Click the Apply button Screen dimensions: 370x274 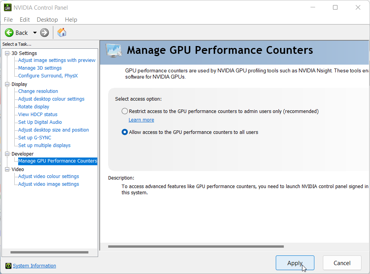point(295,263)
